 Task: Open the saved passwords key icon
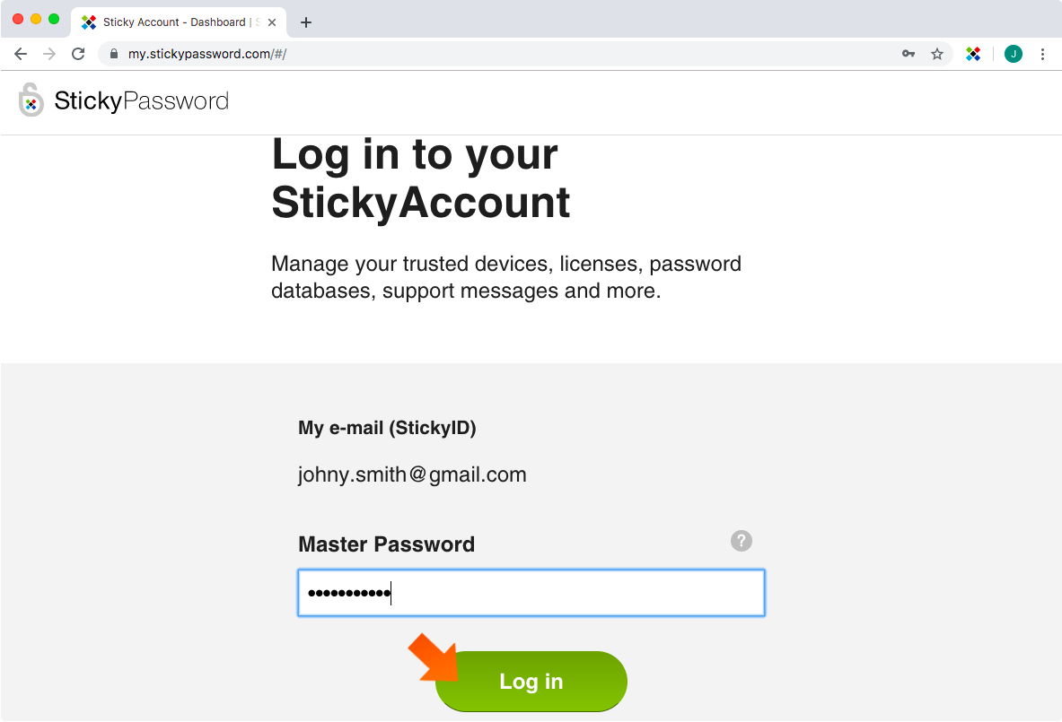[908, 54]
